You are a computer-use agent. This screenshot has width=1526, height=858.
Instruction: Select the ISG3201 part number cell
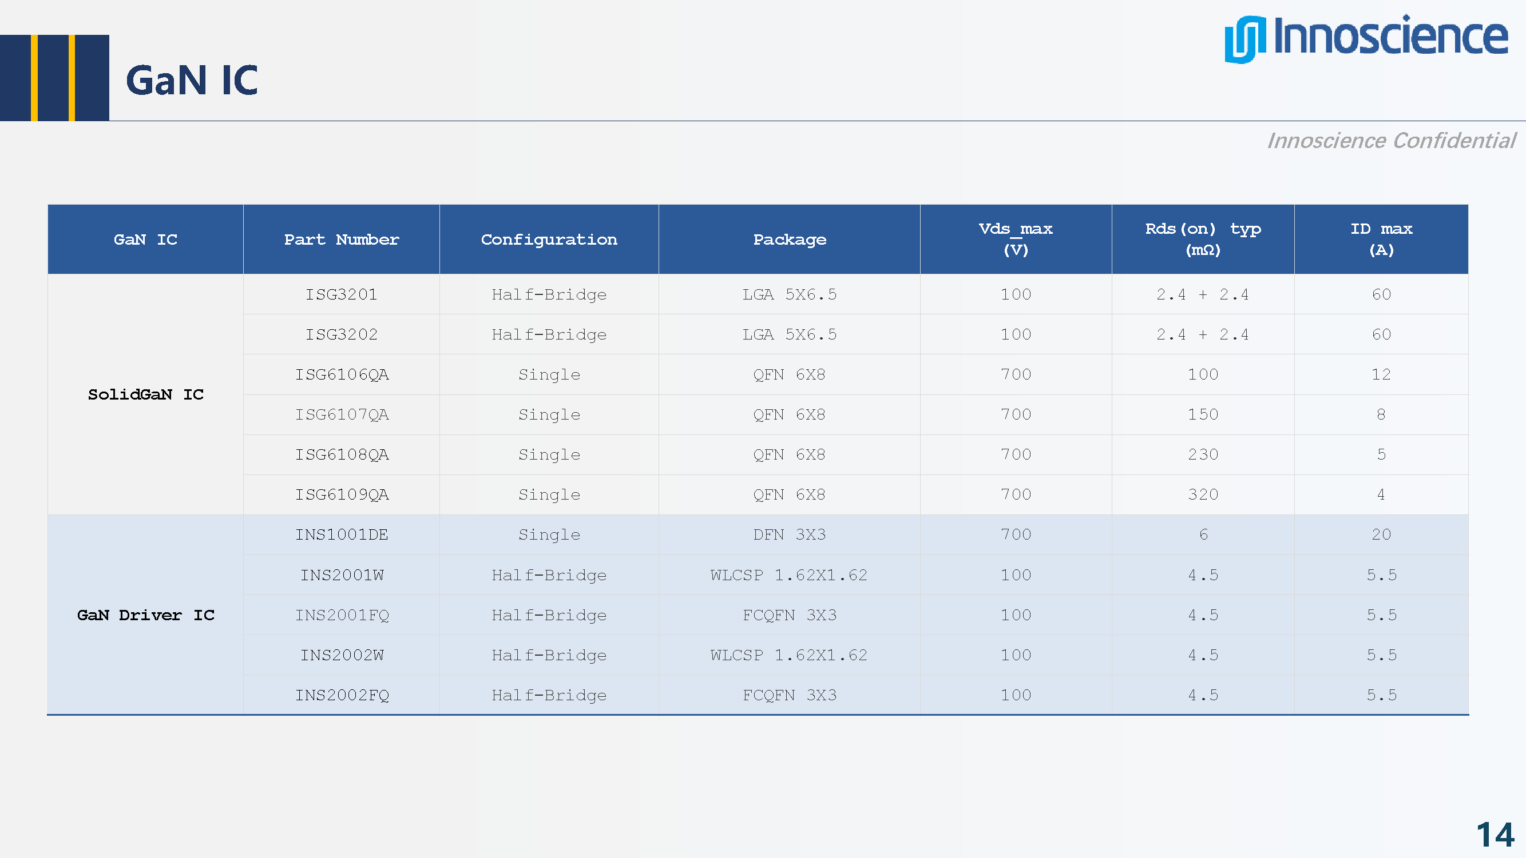341,295
